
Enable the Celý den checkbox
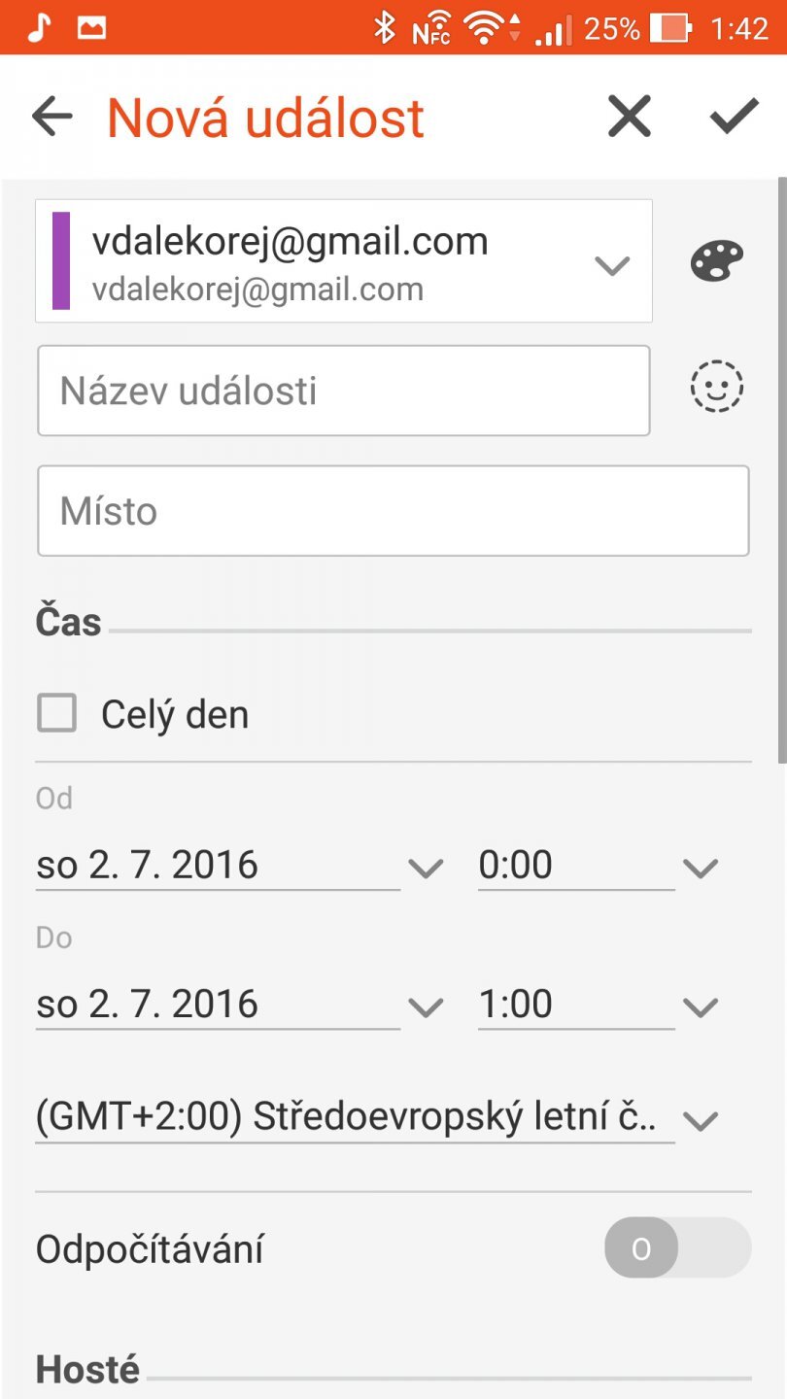(56, 714)
